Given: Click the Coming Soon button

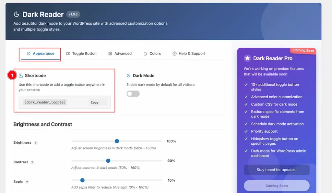Looking at the screenshot, I should click(277, 186).
